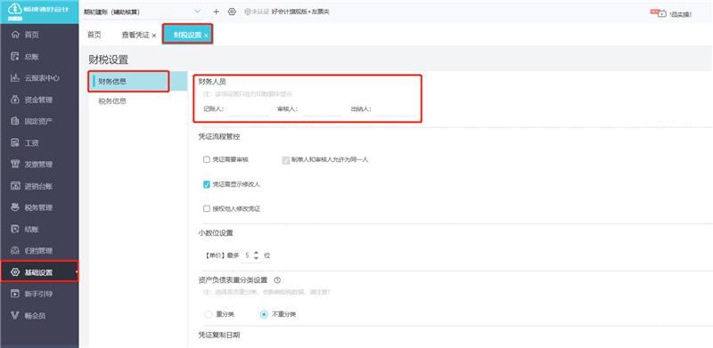The width and height of the screenshot is (713, 348).
Task: Click the 未认证 unverified badge icon
Action: pyautogui.click(x=248, y=12)
